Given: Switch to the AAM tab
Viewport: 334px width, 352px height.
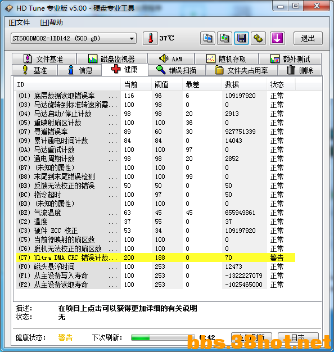Looking at the screenshot, I should [171, 59].
